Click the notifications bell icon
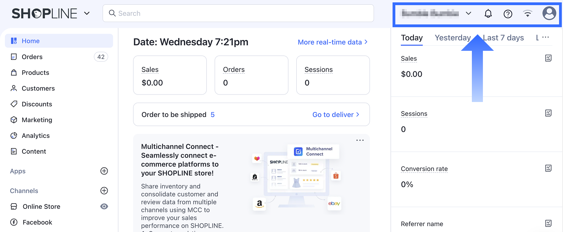Viewport: 563px width, 232px height. 488,14
